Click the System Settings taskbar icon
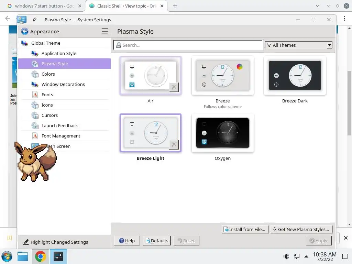 [x=58, y=256]
